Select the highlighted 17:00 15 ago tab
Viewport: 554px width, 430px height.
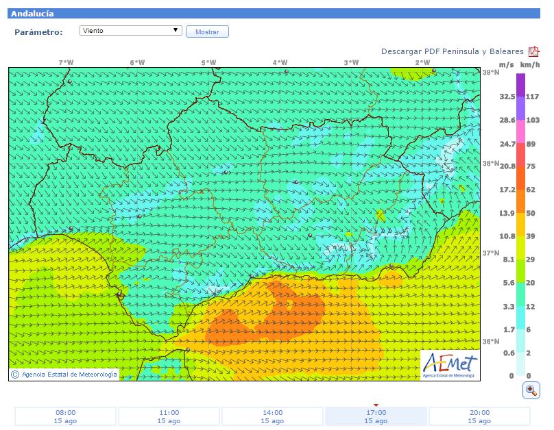click(x=376, y=416)
